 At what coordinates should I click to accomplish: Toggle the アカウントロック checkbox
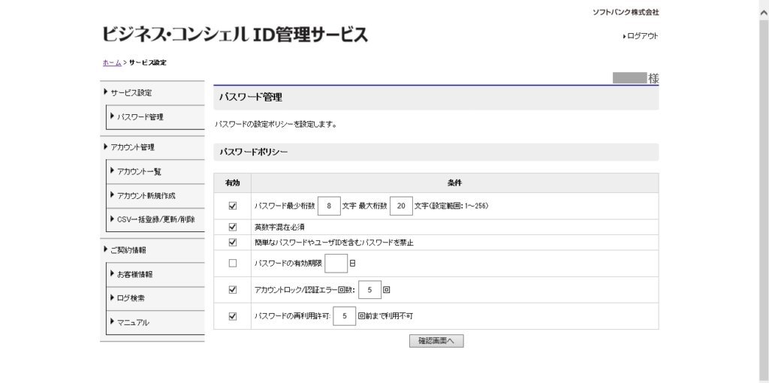pos(233,290)
